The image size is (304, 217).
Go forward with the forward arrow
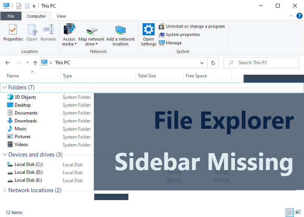[19, 63]
